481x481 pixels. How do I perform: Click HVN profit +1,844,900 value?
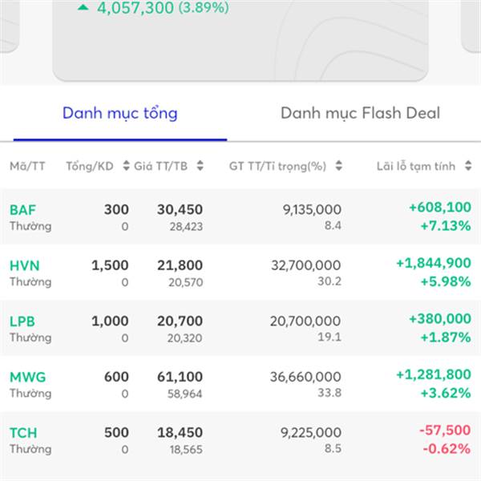(433, 263)
